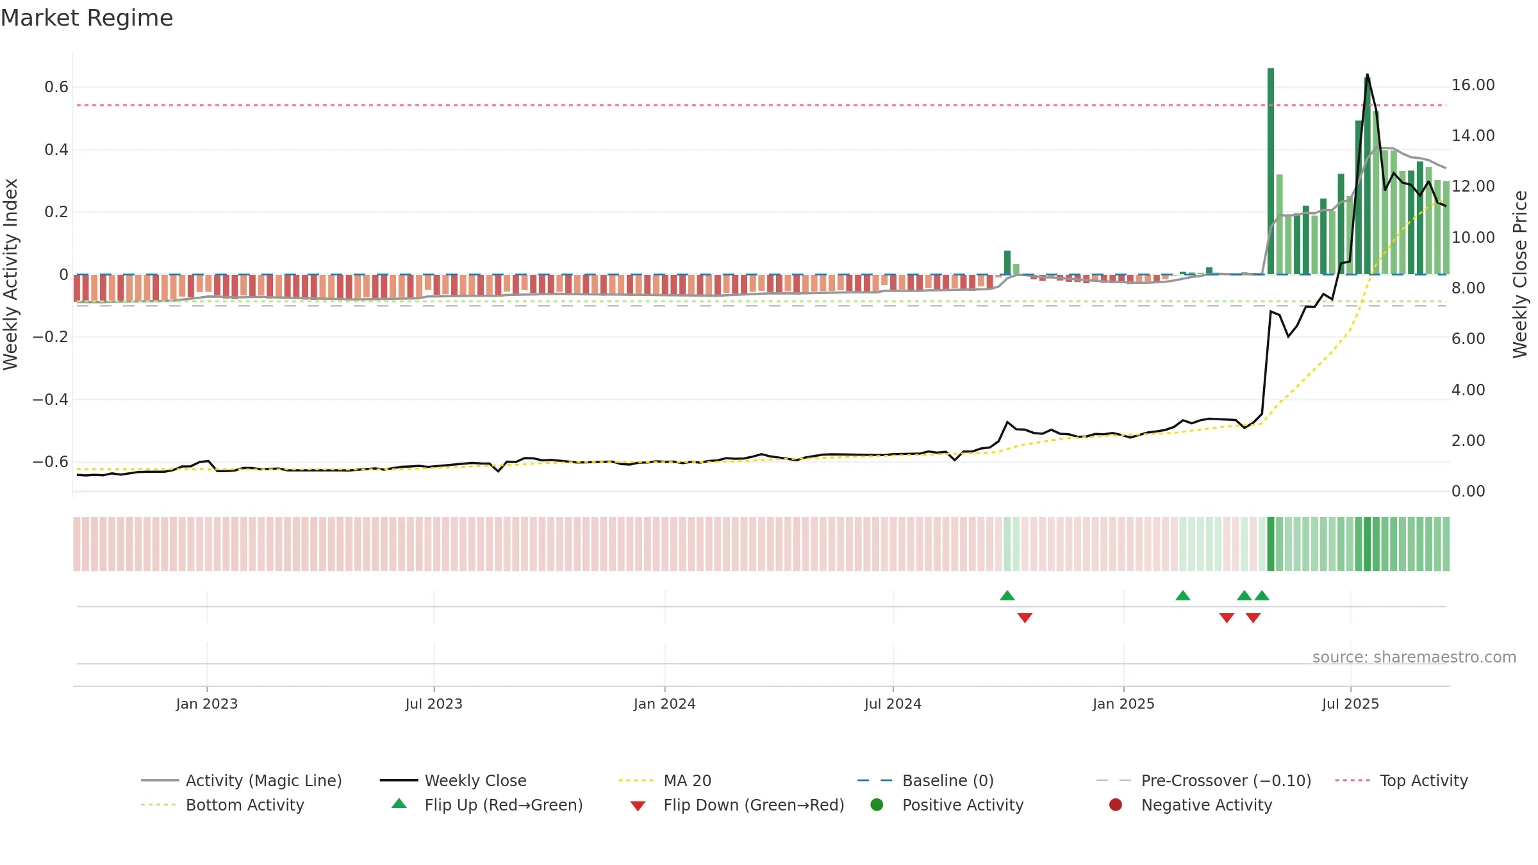
Task: Click the 2.00 price axis tick label
Action: (x=1468, y=441)
